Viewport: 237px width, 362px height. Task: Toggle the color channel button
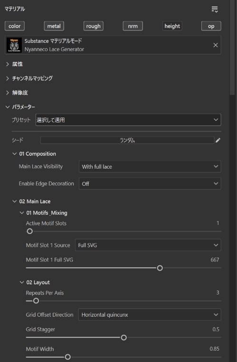click(x=15, y=26)
